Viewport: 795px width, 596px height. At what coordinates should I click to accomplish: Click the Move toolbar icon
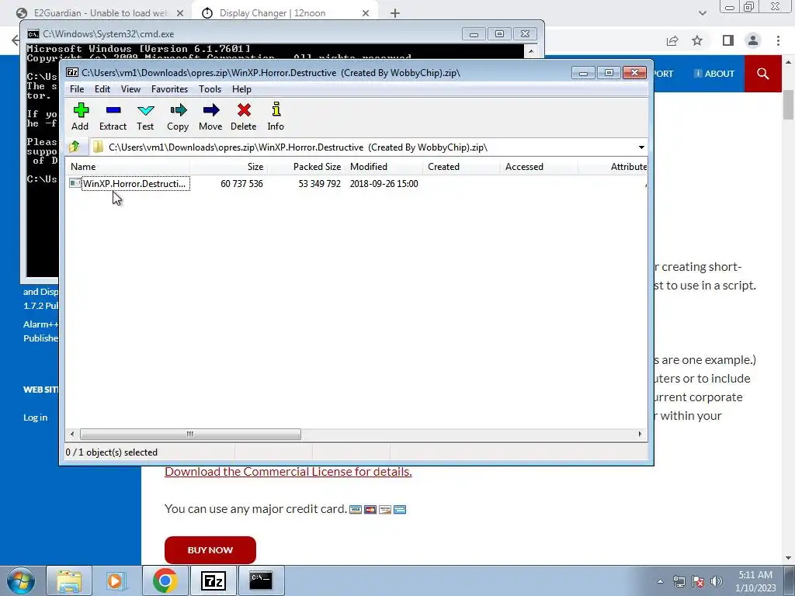coord(210,116)
